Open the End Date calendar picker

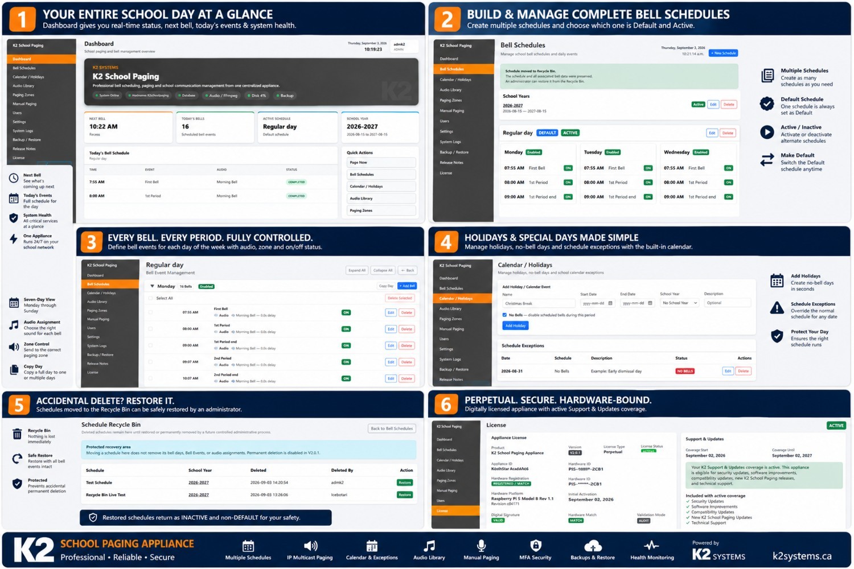[650, 303]
